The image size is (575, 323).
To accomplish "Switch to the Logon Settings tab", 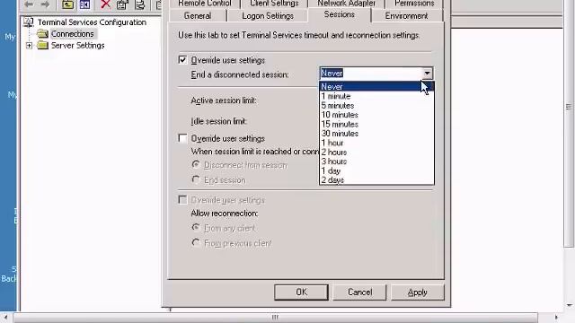I will point(268,16).
